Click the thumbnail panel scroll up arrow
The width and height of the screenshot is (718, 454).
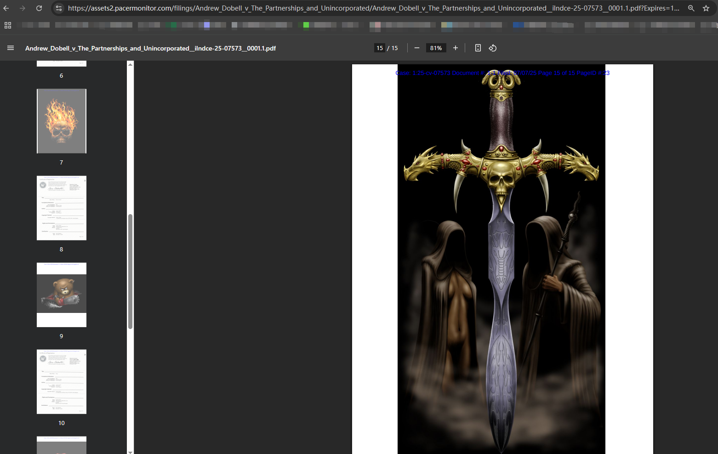tap(131, 65)
